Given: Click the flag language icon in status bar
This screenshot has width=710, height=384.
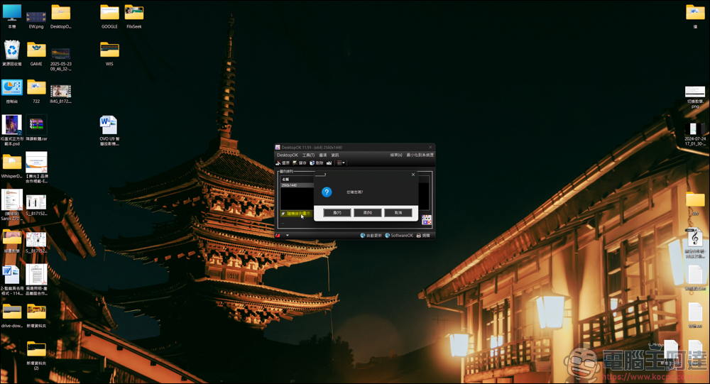Looking at the screenshot, I should pos(278,236).
